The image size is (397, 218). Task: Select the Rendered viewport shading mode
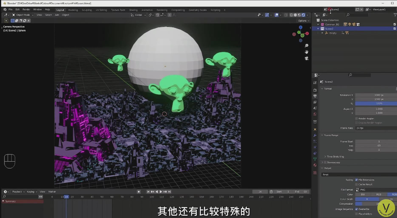pyautogui.click(x=303, y=15)
